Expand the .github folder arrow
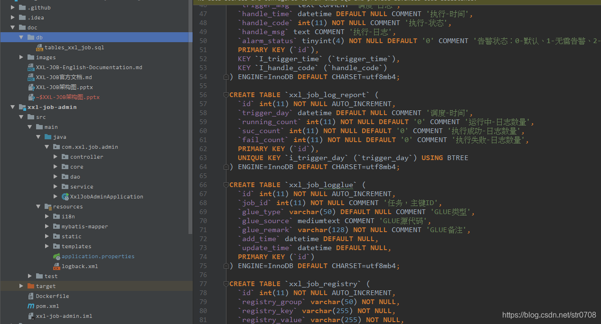This screenshot has width=601, height=324. click(x=13, y=8)
